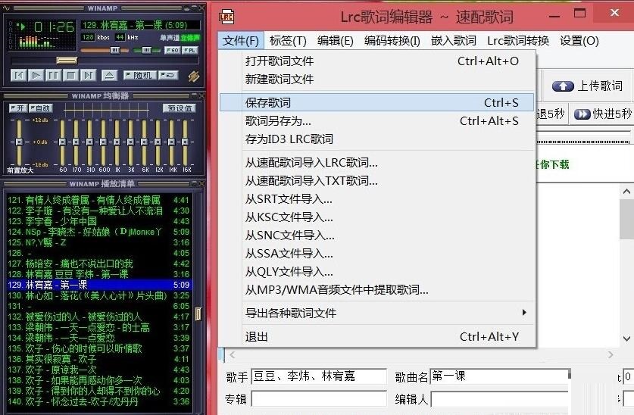Viewport: 634px width, 415px height.
Task: Toggle Winamp shuffle (随机) button
Action: [140, 75]
